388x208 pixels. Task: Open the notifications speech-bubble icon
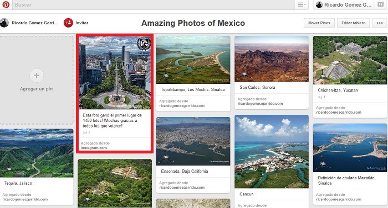[x=380, y=4]
